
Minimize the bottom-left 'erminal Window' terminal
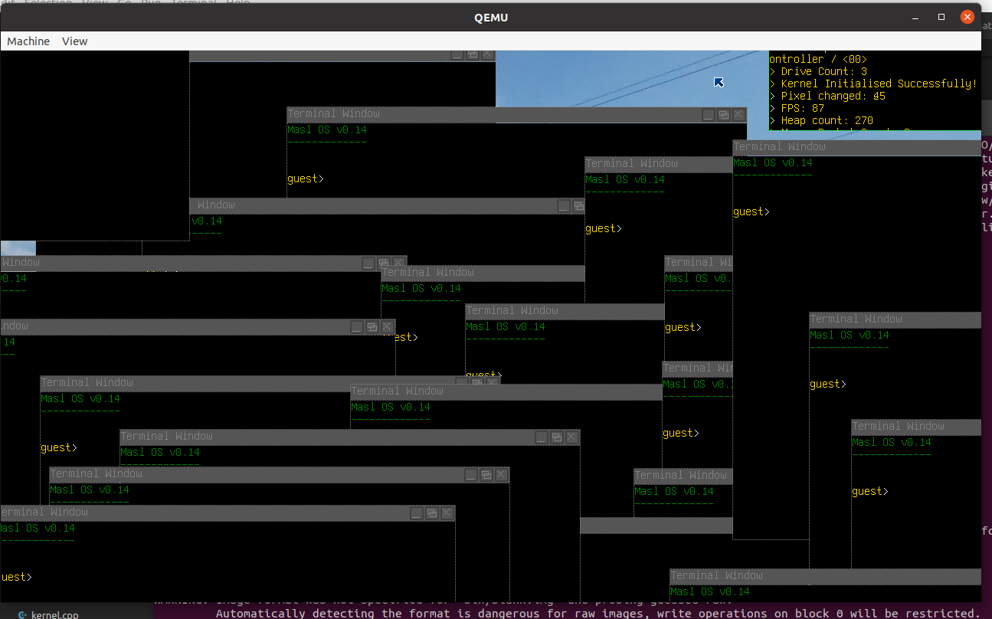(417, 513)
